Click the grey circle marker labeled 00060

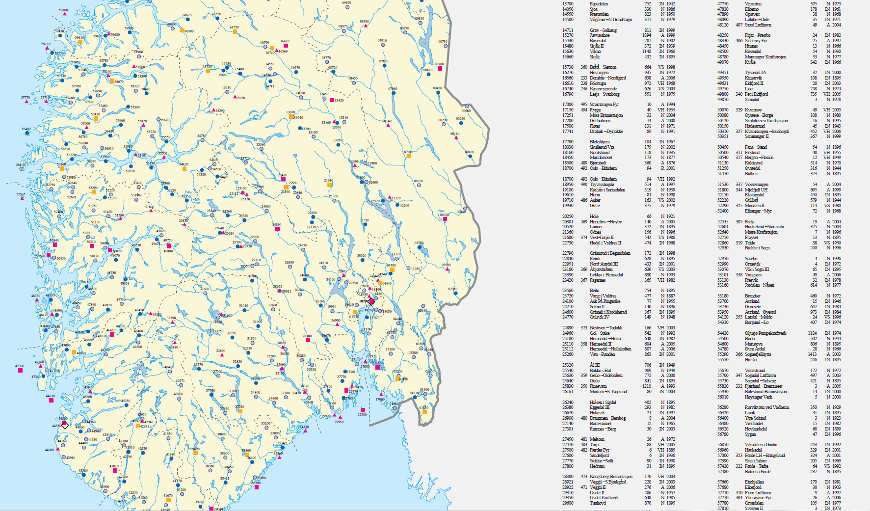tap(467, 106)
